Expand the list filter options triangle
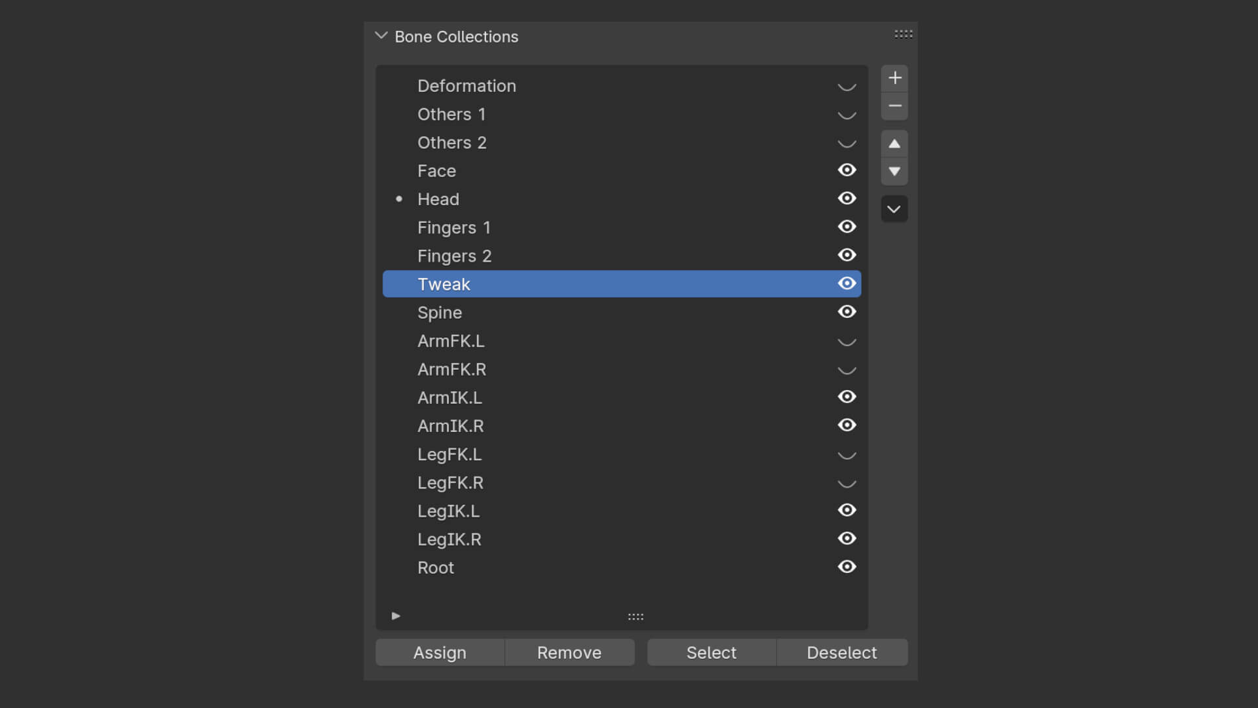1258x708 pixels. (396, 616)
